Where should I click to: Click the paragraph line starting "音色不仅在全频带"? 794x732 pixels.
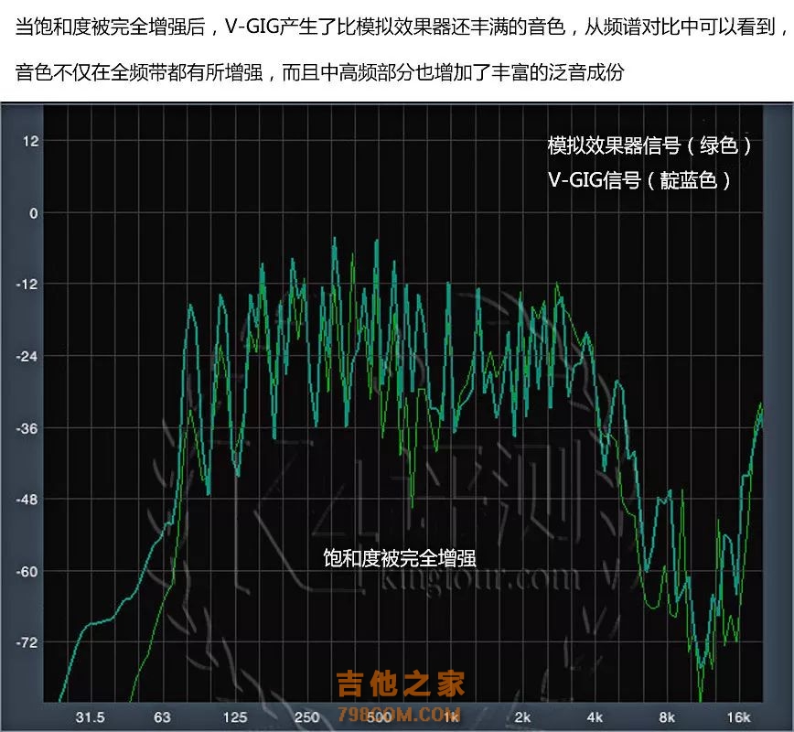(x=319, y=72)
